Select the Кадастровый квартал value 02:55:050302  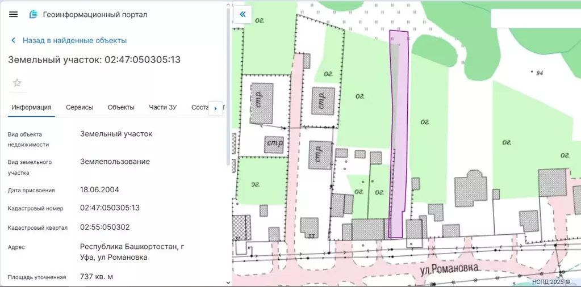click(x=105, y=227)
